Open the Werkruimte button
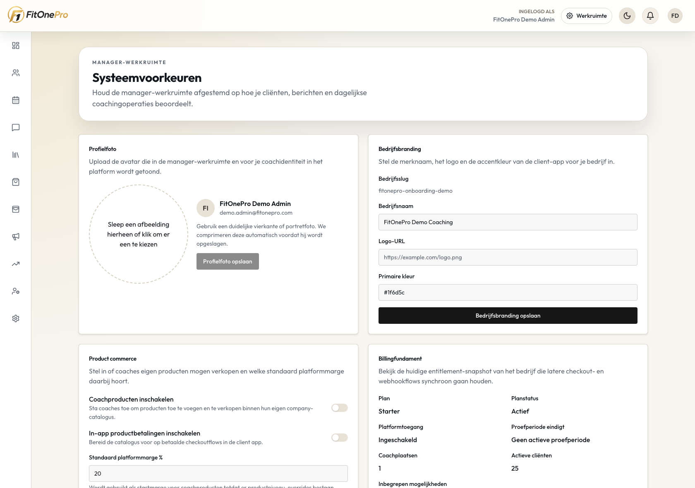Image resolution: width=695 pixels, height=488 pixels. (587, 16)
